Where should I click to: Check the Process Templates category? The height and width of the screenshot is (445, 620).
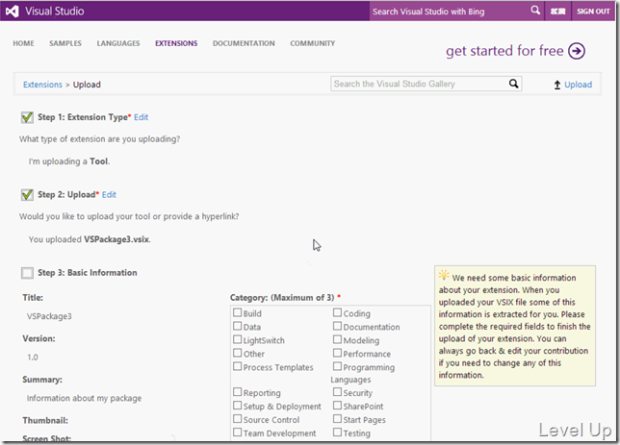coord(237,366)
